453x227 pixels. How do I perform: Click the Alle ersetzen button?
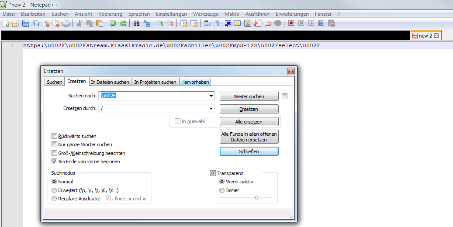click(x=249, y=122)
